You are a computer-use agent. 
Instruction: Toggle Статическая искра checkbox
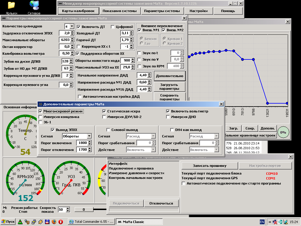pos(104,111)
